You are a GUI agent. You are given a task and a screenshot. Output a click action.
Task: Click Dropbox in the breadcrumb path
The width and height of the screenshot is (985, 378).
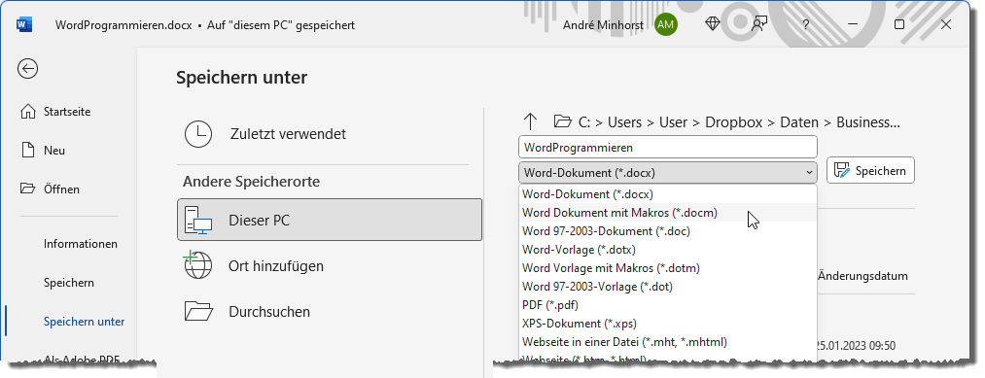coord(734,122)
